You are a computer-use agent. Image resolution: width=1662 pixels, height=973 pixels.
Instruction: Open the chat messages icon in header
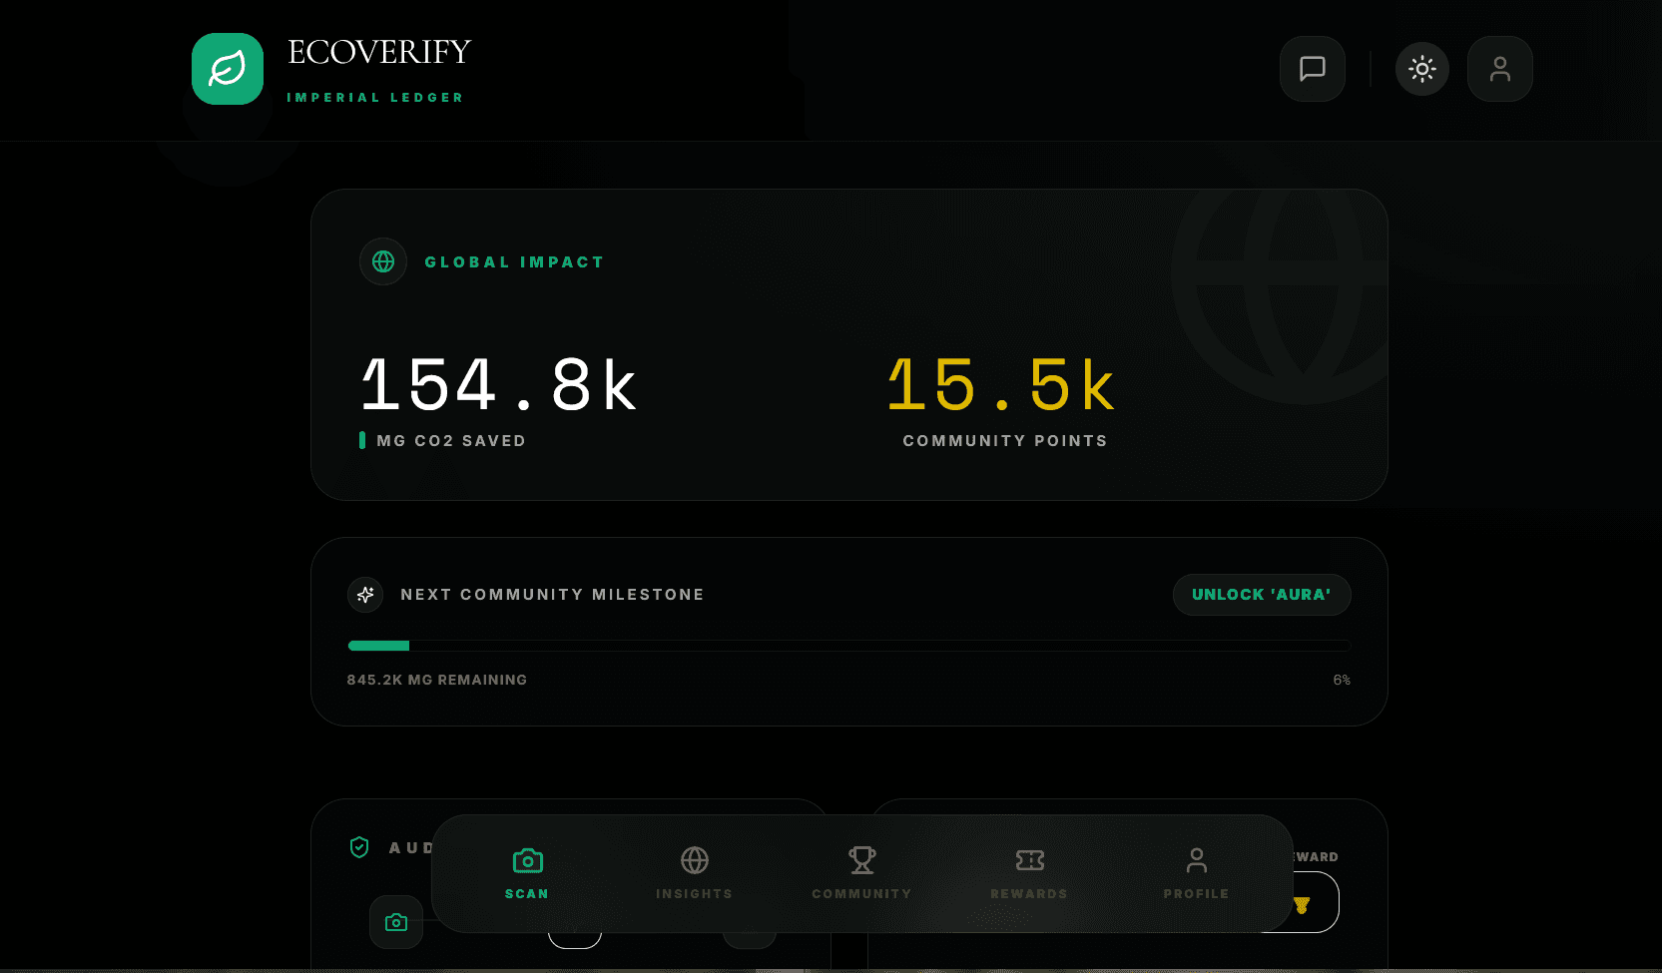pos(1312,68)
